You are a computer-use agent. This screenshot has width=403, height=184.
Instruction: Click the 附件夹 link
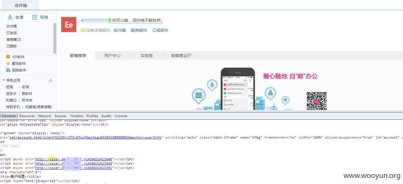[x=27, y=100]
